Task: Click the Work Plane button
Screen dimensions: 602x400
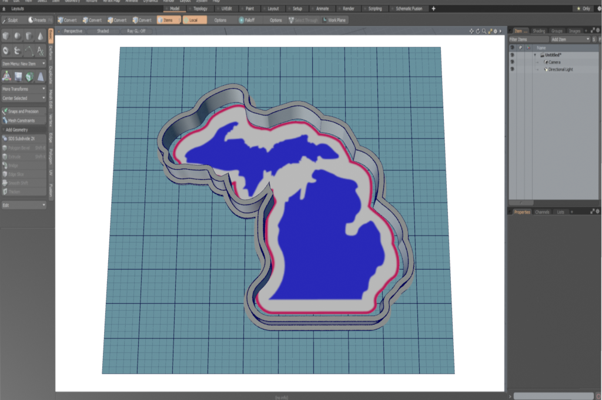Action: tap(335, 20)
